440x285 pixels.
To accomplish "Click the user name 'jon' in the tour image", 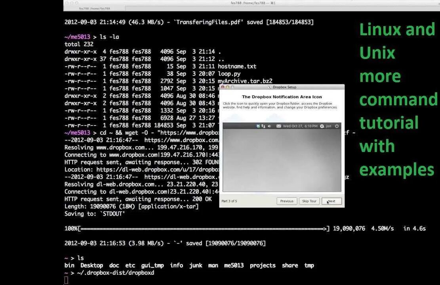I will [329, 126].
